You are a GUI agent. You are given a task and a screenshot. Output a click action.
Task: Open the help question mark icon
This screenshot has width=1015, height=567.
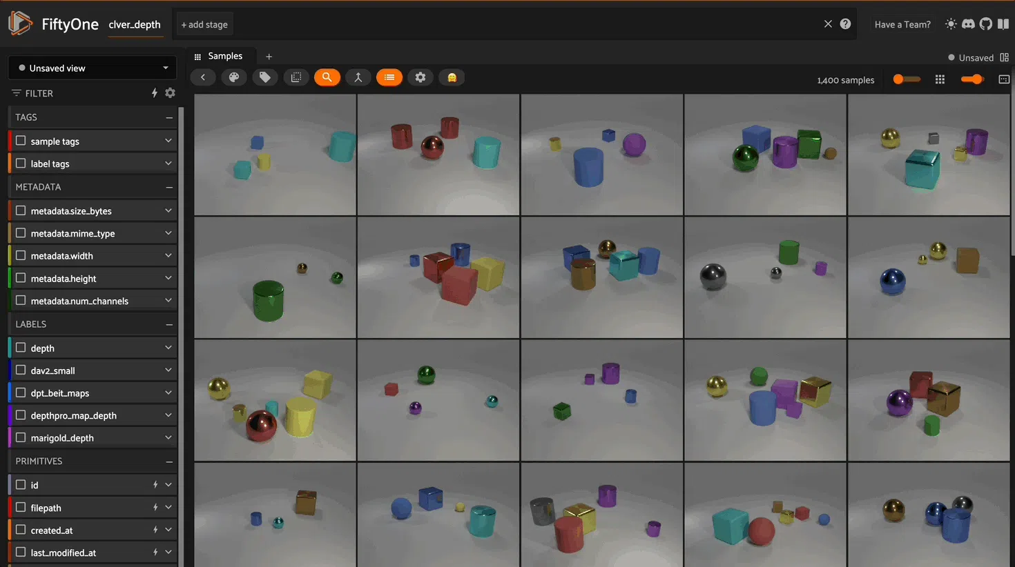coord(845,24)
